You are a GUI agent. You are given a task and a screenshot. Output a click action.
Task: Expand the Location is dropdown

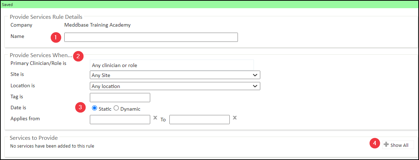[x=175, y=86]
